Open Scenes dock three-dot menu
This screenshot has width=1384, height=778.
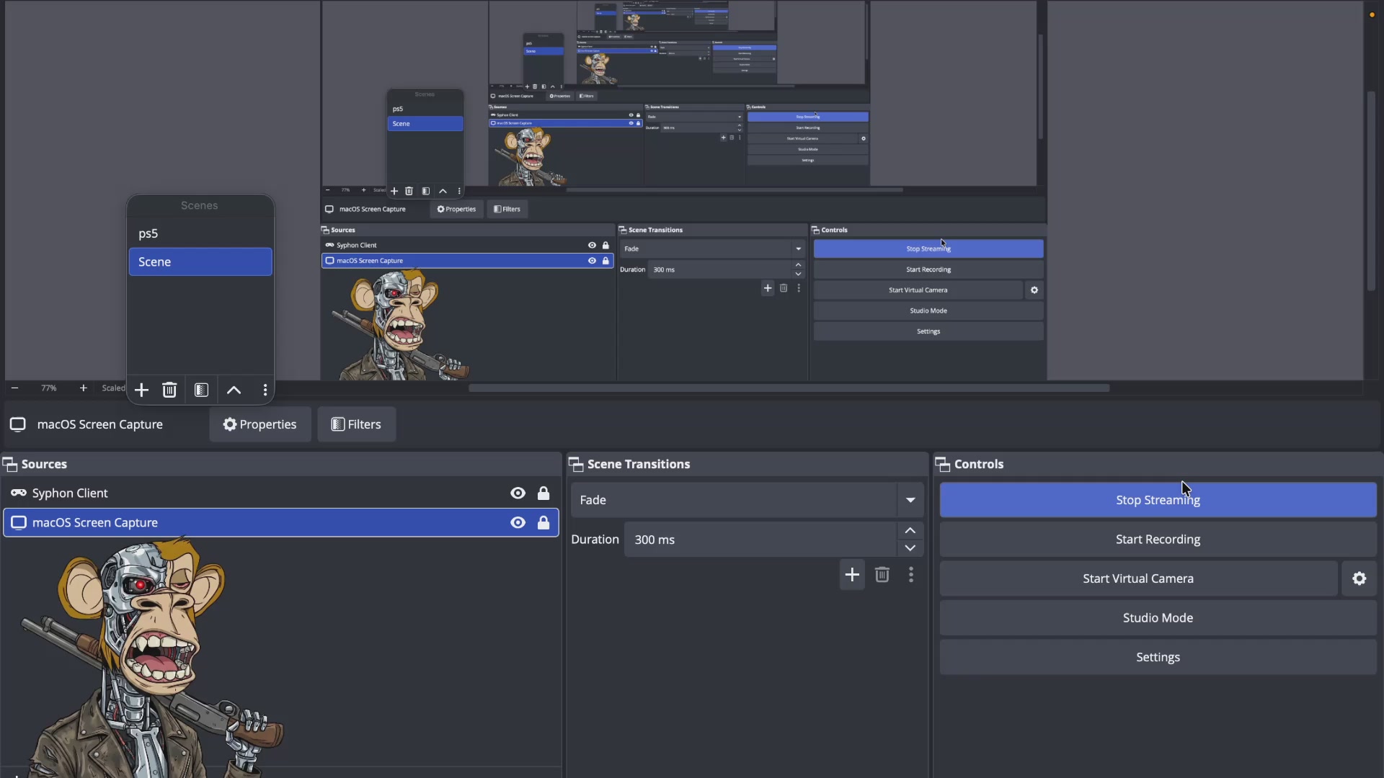point(265,390)
